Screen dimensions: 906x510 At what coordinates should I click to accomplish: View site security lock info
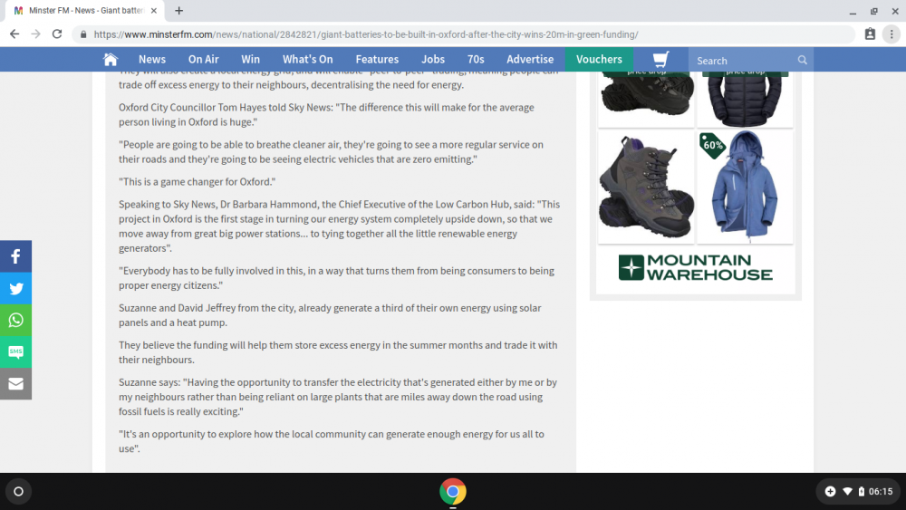click(83, 34)
